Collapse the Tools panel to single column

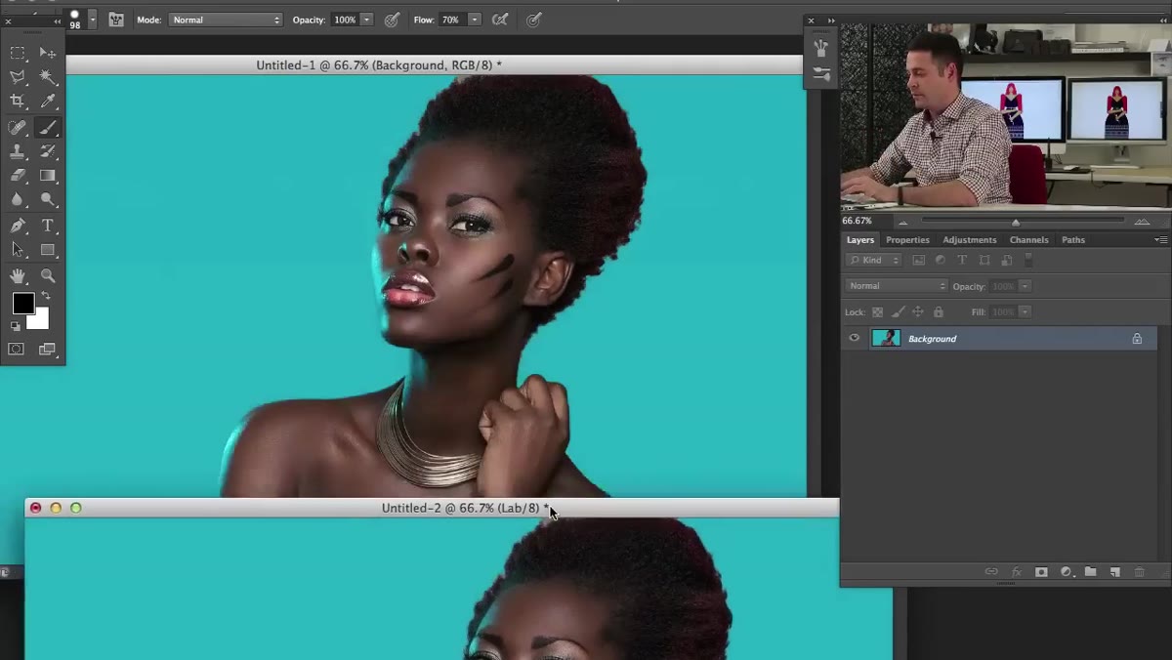tap(56, 21)
